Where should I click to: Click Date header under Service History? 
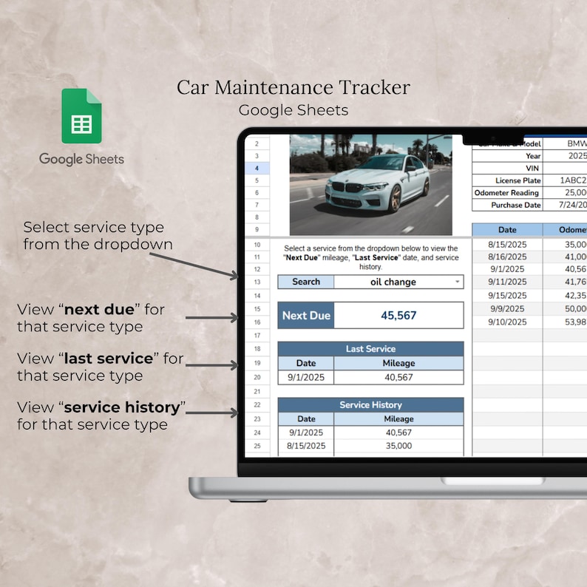click(306, 419)
